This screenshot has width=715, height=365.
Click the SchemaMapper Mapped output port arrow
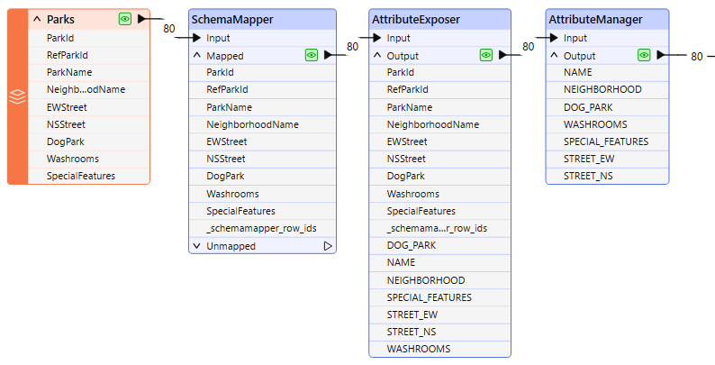330,55
